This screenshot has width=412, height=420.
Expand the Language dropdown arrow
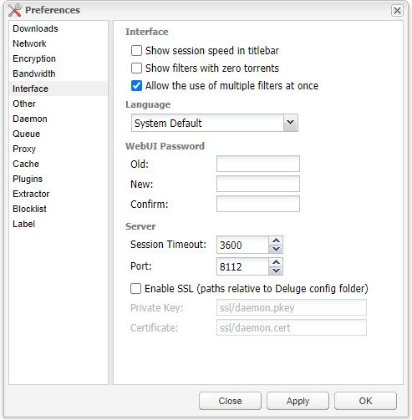(x=290, y=123)
